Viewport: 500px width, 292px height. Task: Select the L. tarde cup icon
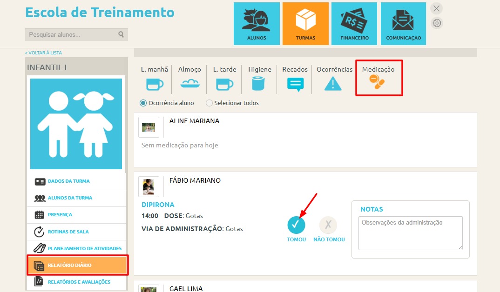[224, 84]
